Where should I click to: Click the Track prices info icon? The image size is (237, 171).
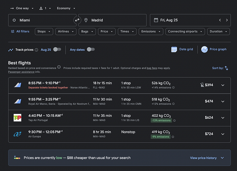(37, 50)
